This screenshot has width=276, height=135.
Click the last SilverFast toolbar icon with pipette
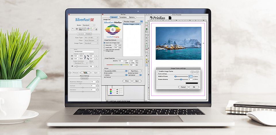[96, 29]
